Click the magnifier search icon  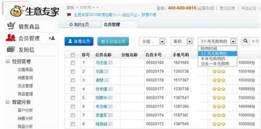pyautogui.click(x=246, y=41)
